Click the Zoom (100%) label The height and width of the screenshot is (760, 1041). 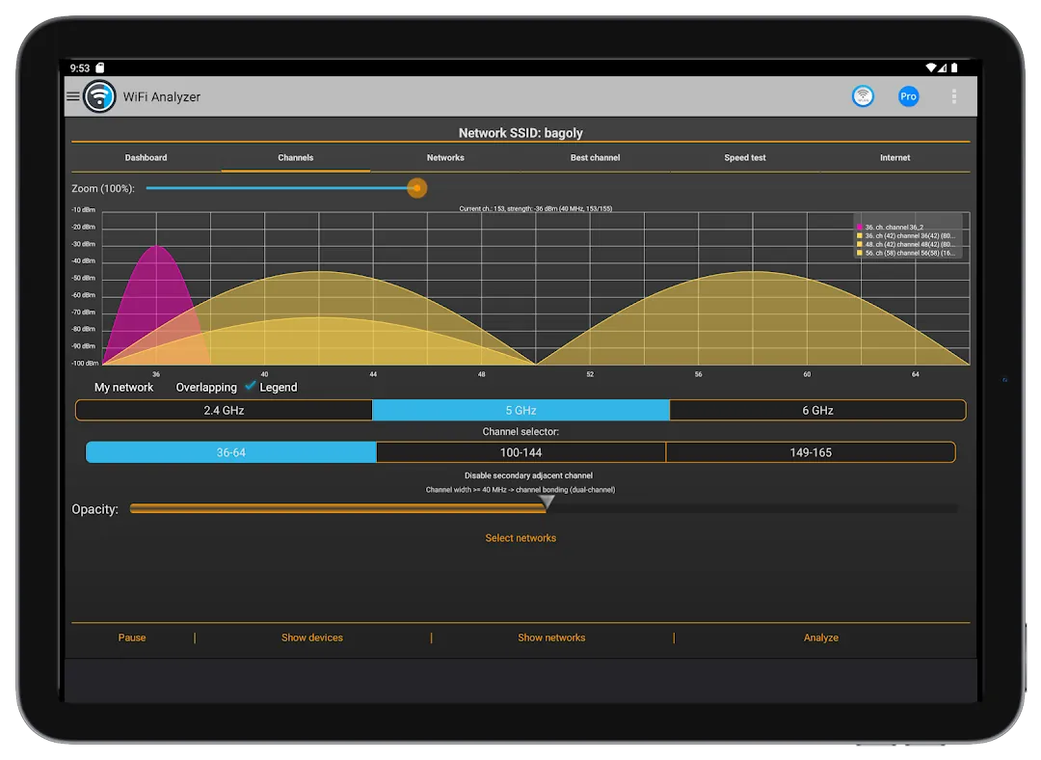coord(103,189)
